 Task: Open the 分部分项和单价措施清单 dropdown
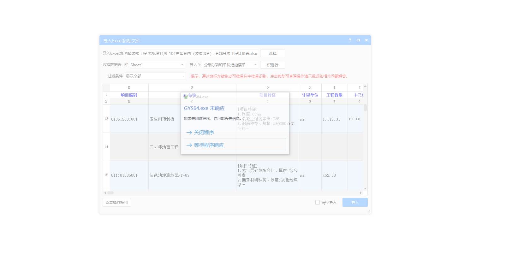coord(230,65)
